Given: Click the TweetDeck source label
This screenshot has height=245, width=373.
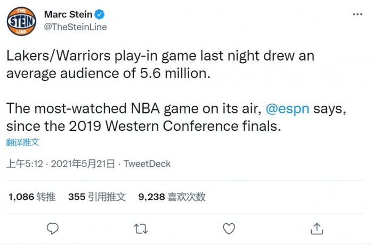Looking at the screenshot, I should (x=147, y=164).
